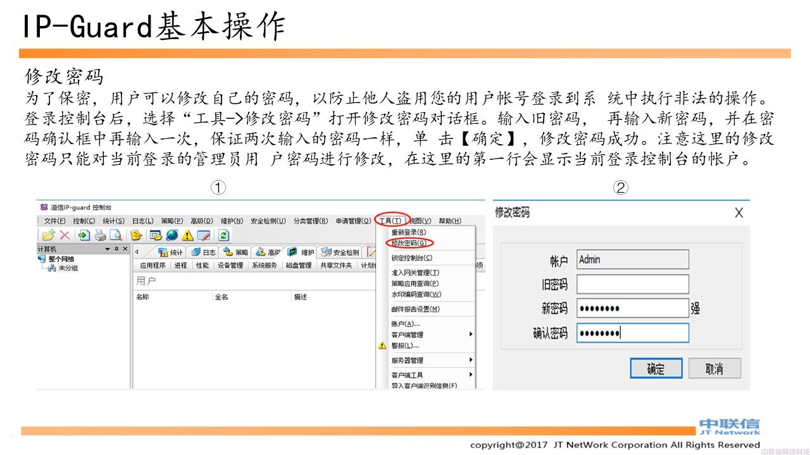
Task: Click the print preview magnifier icon
Action: tap(115, 235)
